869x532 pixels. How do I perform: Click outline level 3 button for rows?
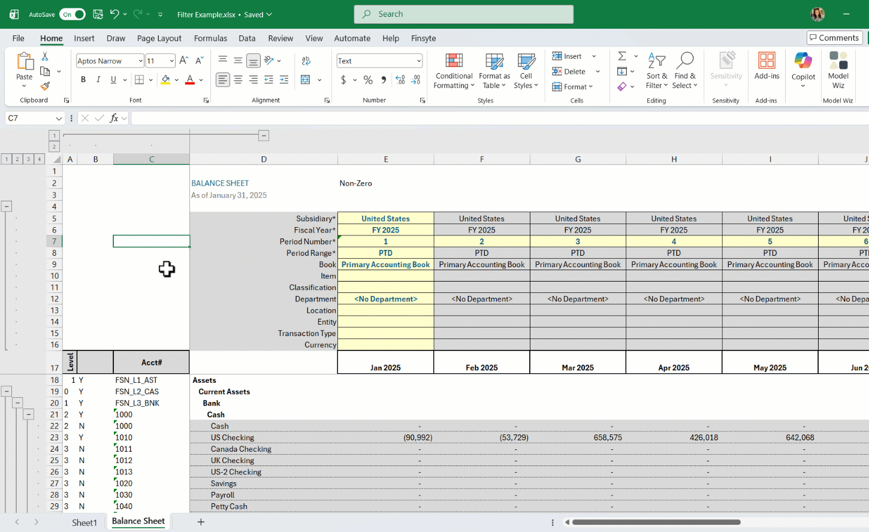(28, 159)
